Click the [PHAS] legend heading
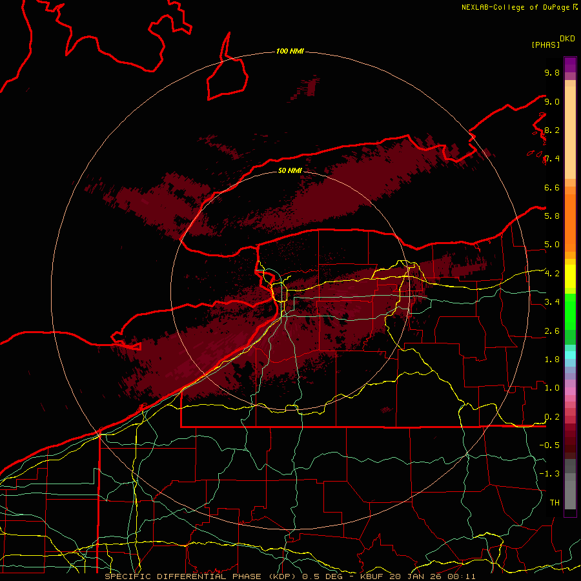 pyautogui.click(x=545, y=45)
